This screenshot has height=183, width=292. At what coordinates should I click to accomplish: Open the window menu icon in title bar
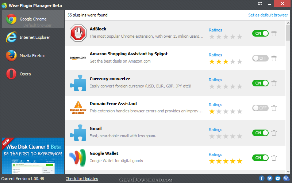(x=260, y=4)
